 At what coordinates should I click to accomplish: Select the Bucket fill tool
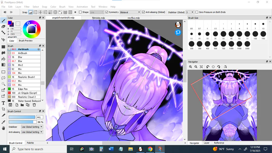tap(3, 59)
